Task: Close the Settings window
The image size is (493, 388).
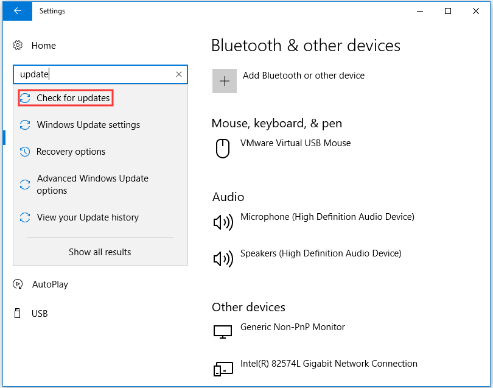Action: click(476, 11)
